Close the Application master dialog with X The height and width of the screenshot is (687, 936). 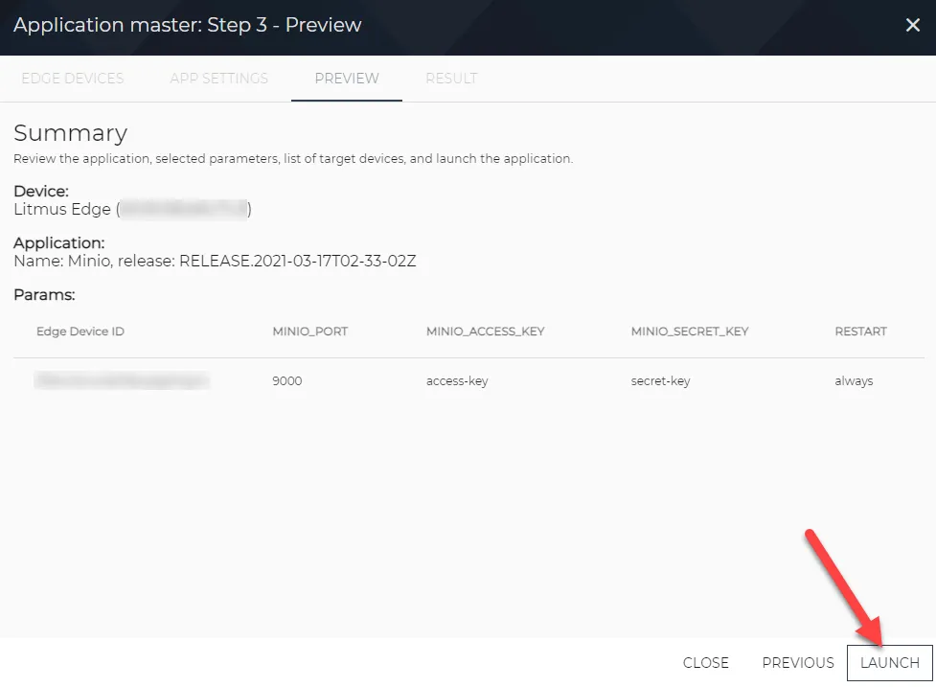(912, 25)
